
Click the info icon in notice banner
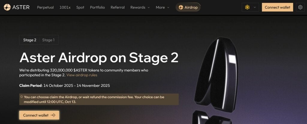pyautogui.click(x=21, y=97)
